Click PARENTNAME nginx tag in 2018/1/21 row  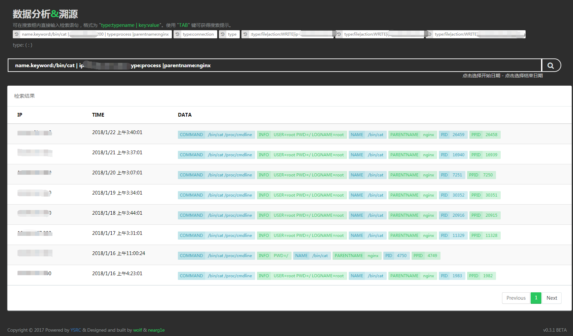coord(413,155)
